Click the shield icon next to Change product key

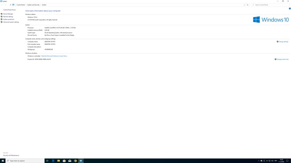(x=275, y=59)
